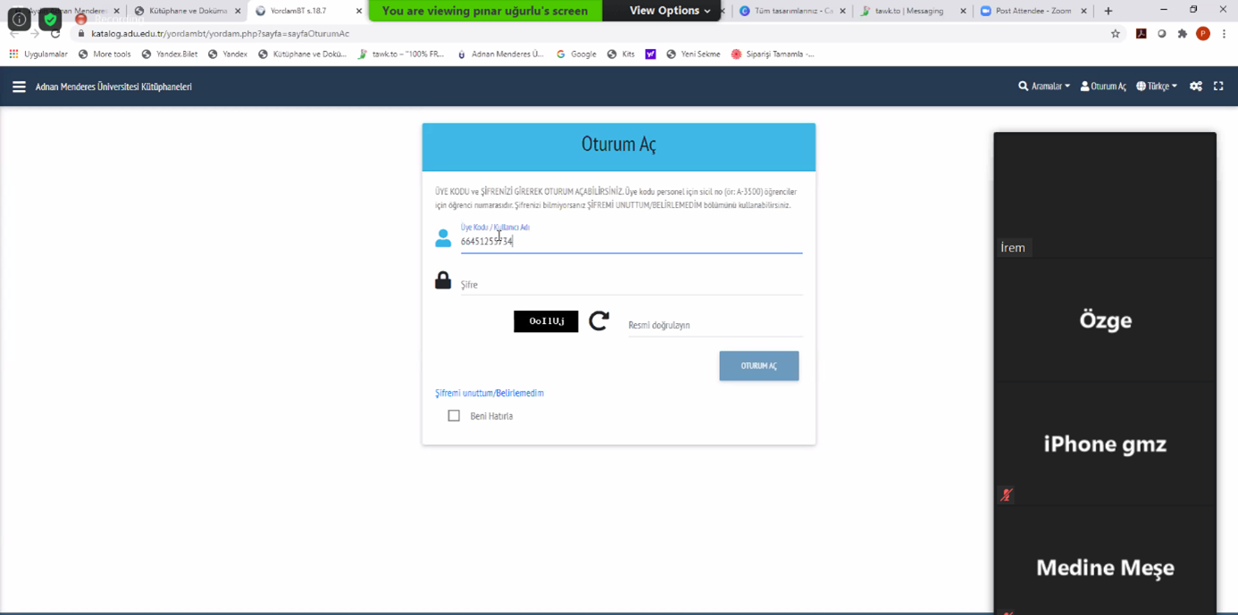Switch to the tawk.to Messaging tab

[x=910, y=11]
